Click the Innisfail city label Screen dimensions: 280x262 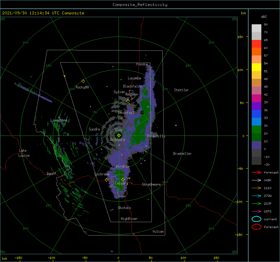[x=126, y=113]
